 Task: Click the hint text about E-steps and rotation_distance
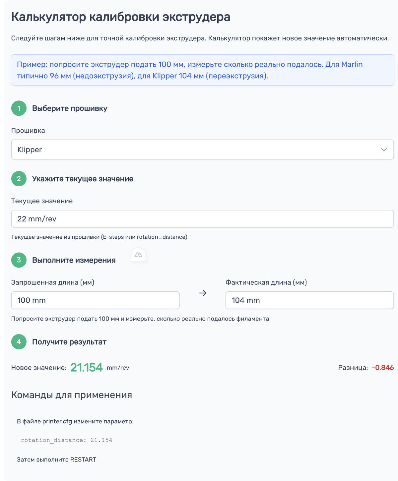[99, 237]
